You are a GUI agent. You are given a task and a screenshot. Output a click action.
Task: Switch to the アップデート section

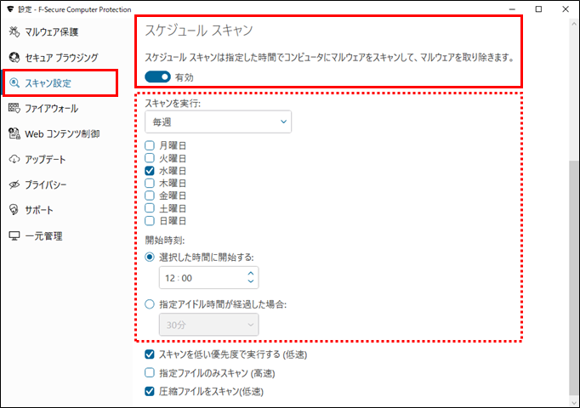(45, 159)
